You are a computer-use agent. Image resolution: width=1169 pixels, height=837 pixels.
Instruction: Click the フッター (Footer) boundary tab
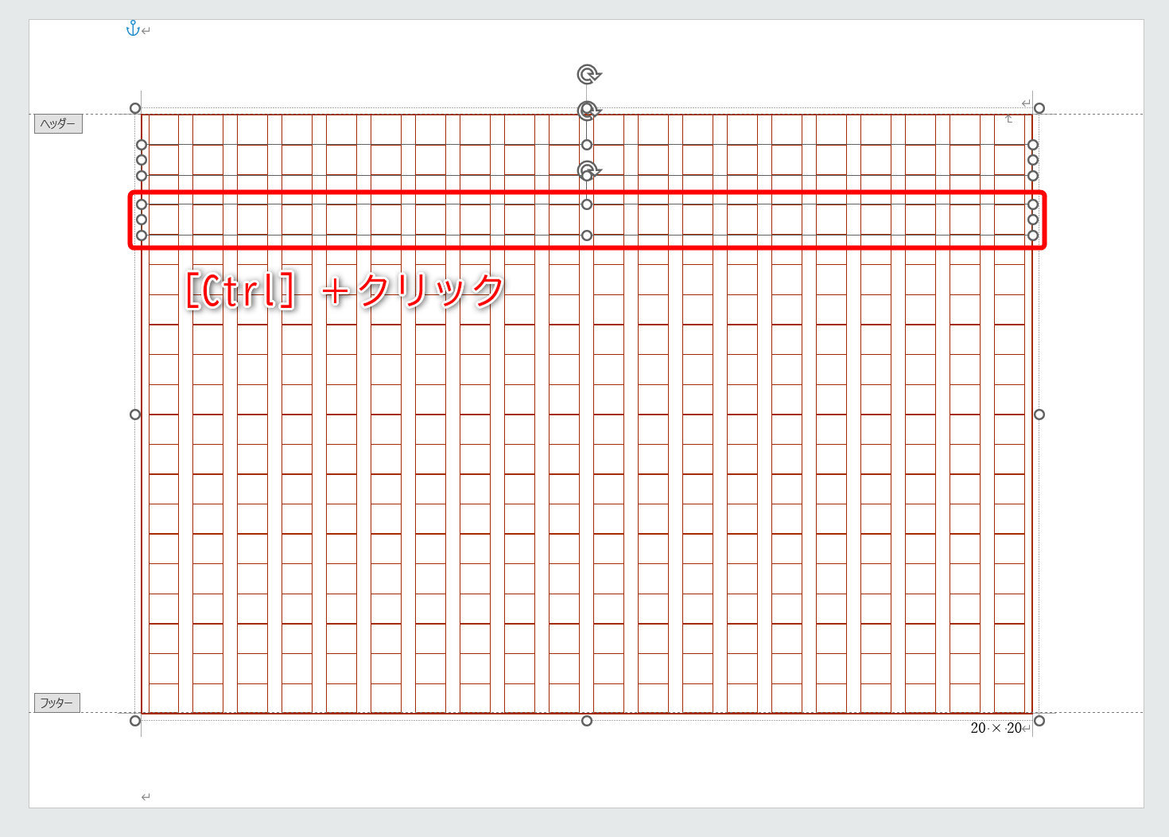click(x=57, y=702)
